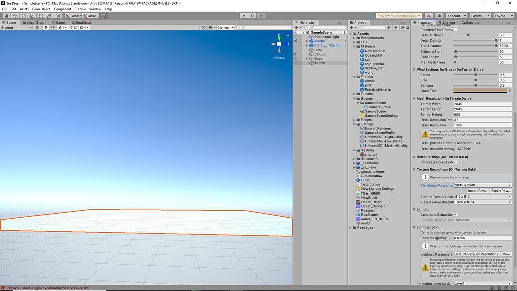
Task: Activate the Custom Editor tool icon
Action: coord(58,16)
